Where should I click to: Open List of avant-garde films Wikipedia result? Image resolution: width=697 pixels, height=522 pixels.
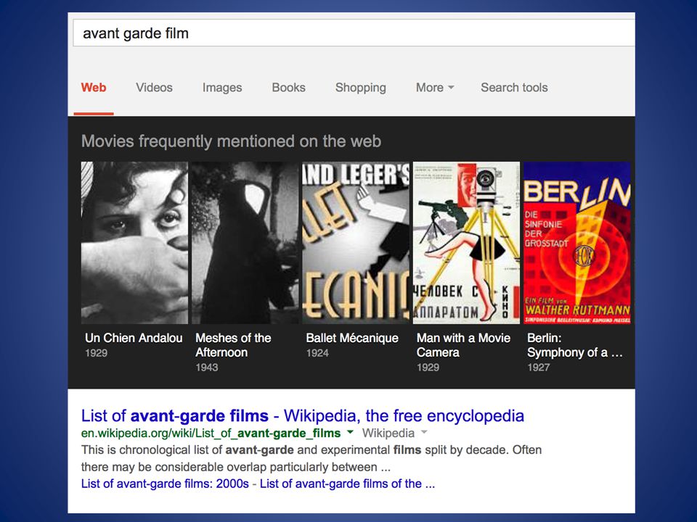(x=302, y=416)
